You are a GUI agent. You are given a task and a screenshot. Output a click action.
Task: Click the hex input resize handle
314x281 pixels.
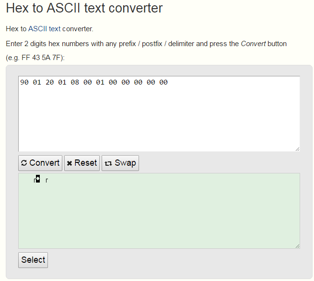pyautogui.click(x=297, y=149)
